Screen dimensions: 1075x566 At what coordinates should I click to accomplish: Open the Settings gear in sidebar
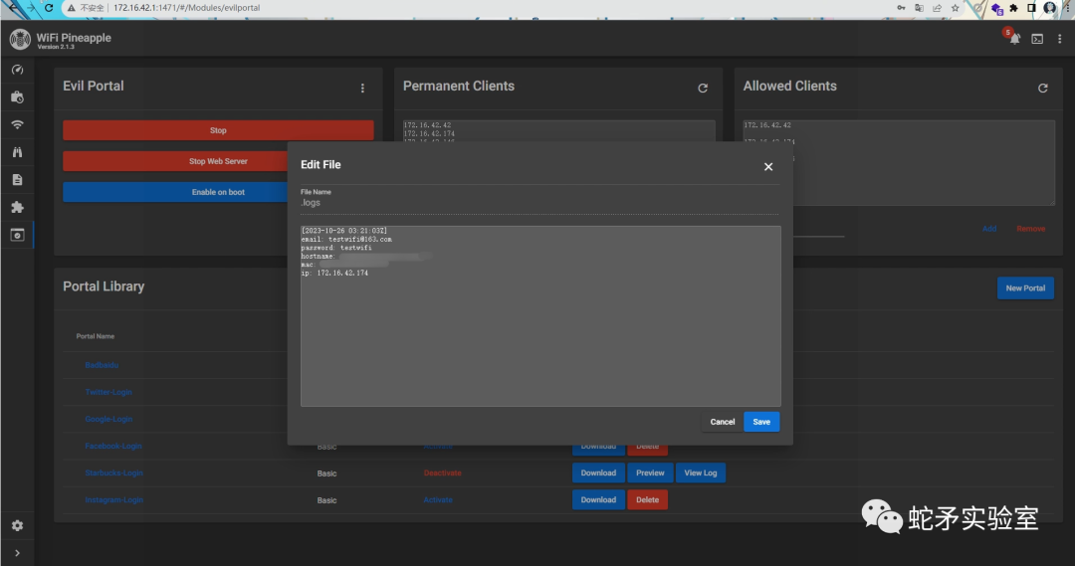(17, 525)
